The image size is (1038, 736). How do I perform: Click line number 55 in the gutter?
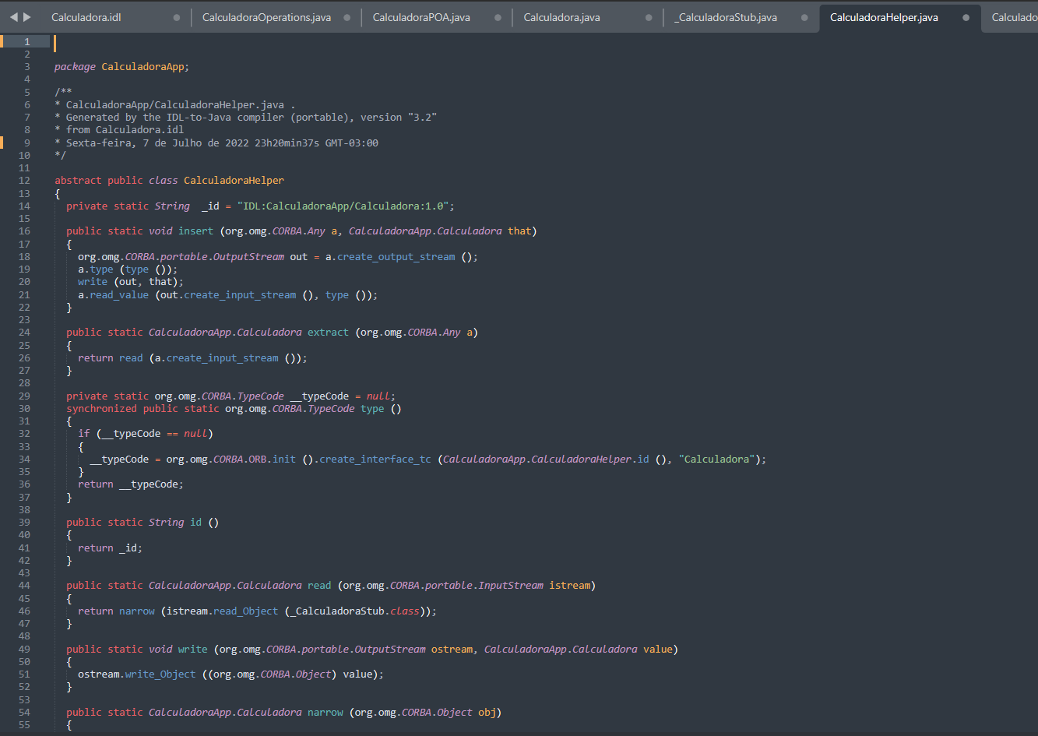click(23, 724)
